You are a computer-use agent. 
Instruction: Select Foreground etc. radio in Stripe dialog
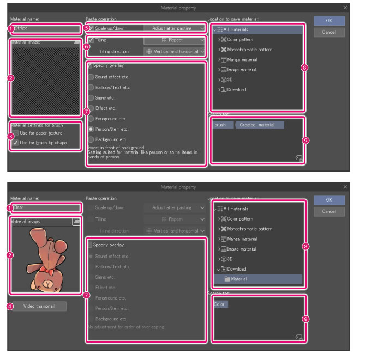[91, 119]
